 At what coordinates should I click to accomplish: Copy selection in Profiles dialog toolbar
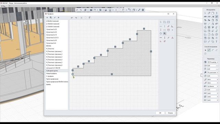coord(86,18)
